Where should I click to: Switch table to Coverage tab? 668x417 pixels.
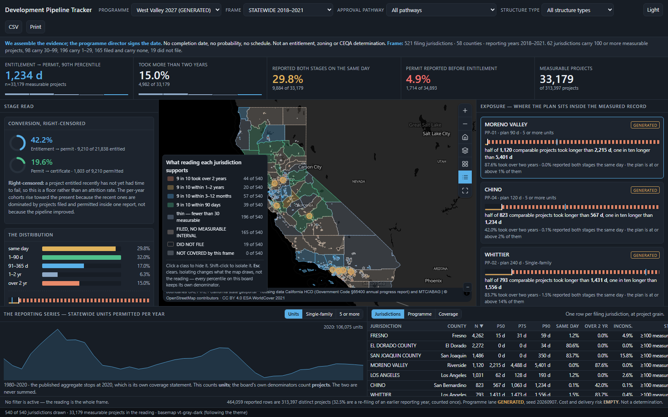tap(448, 314)
